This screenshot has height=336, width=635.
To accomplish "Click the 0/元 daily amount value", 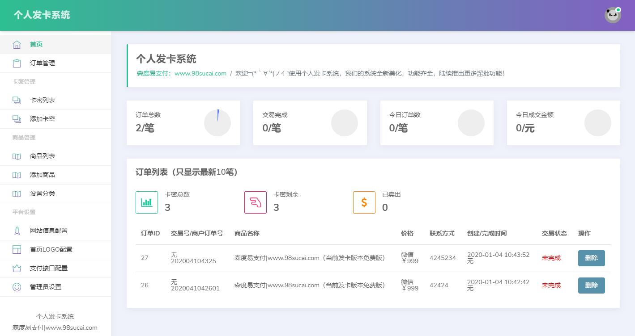I will [525, 128].
